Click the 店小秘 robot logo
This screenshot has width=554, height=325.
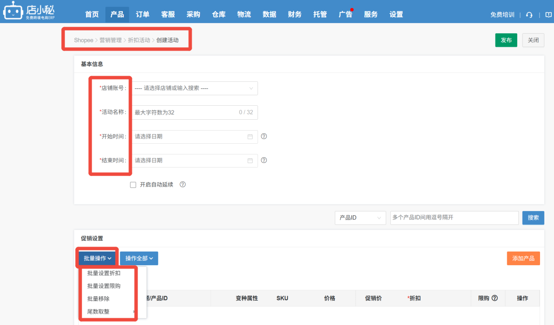tap(30, 10)
